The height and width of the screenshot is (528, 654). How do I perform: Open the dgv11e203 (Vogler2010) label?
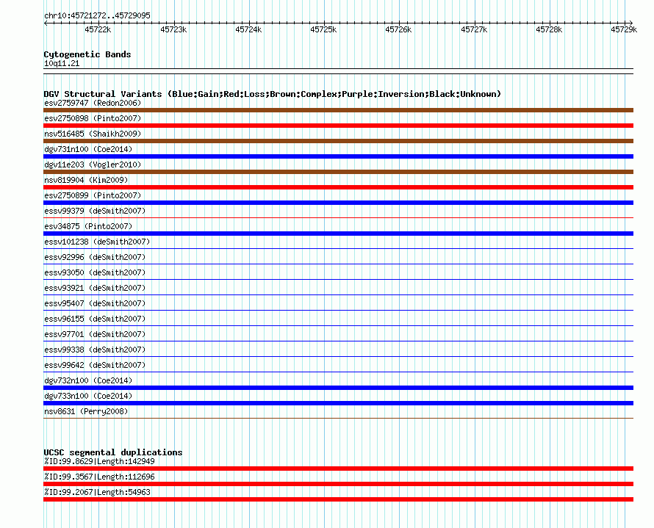(x=93, y=164)
